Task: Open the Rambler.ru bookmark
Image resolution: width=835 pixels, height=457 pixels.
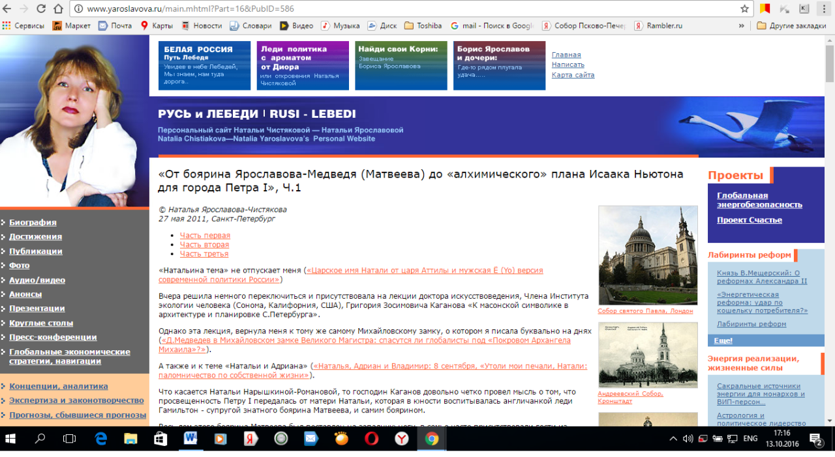Action: point(658,26)
